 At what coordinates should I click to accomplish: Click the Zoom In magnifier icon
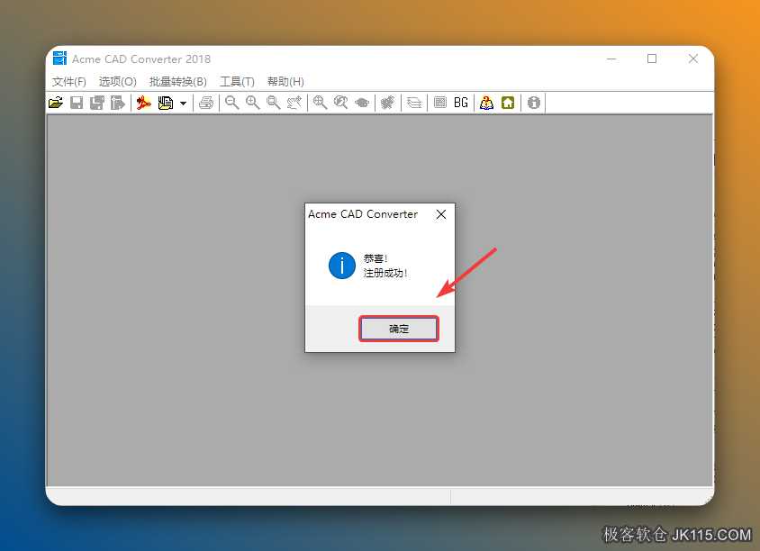pyautogui.click(x=252, y=103)
